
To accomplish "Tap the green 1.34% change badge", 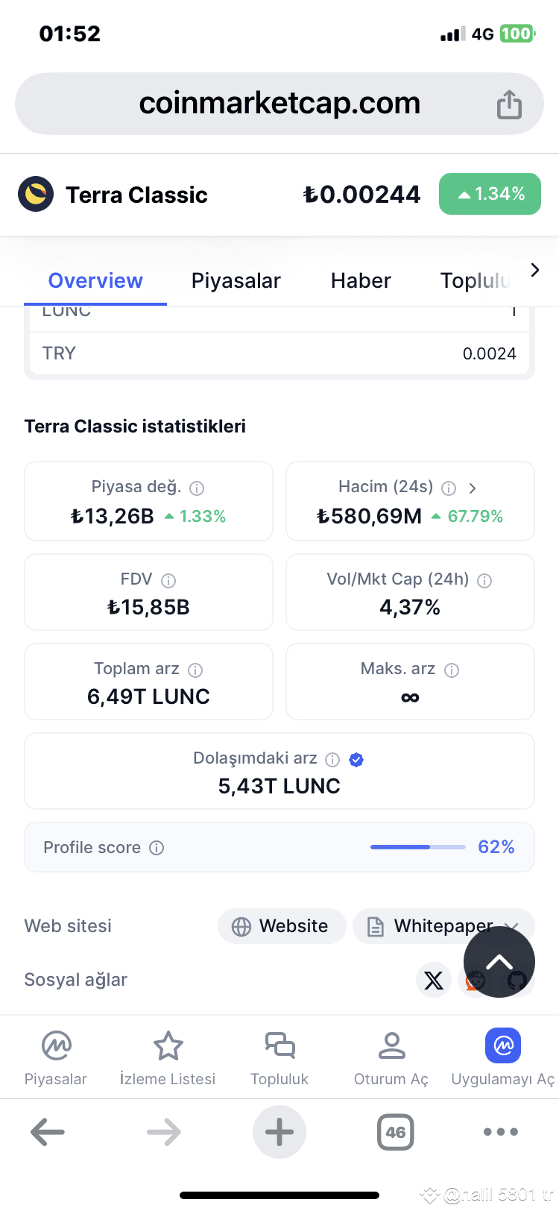I will tap(490, 194).
